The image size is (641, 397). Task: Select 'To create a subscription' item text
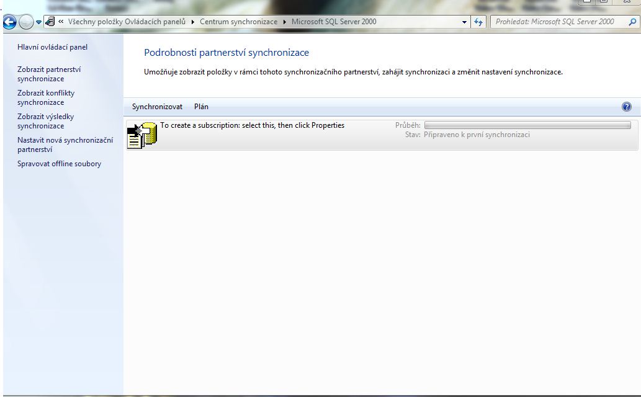click(252, 125)
